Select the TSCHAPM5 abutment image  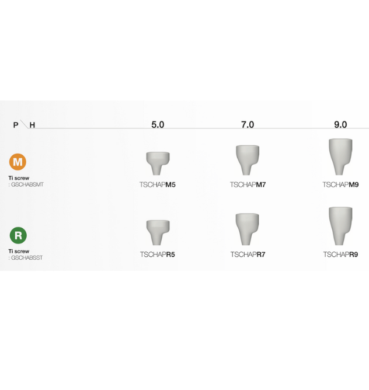[158, 163]
